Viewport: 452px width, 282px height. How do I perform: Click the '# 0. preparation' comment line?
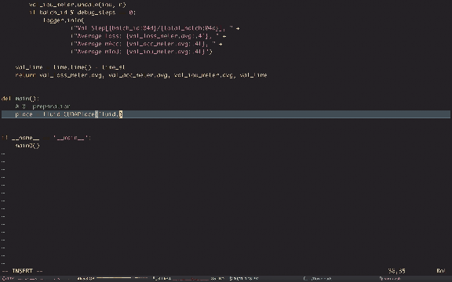tap(42, 107)
